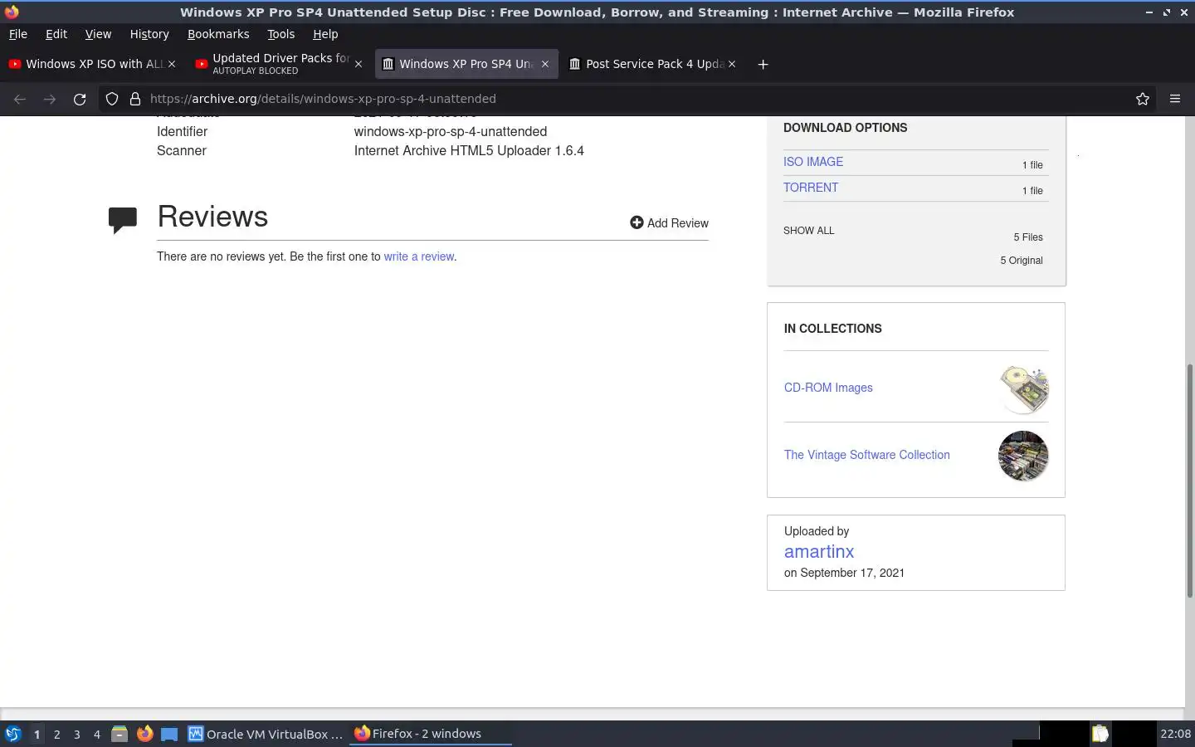Switch to workspace 1
Viewport: 1195px width, 747px height.
coord(37,734)
